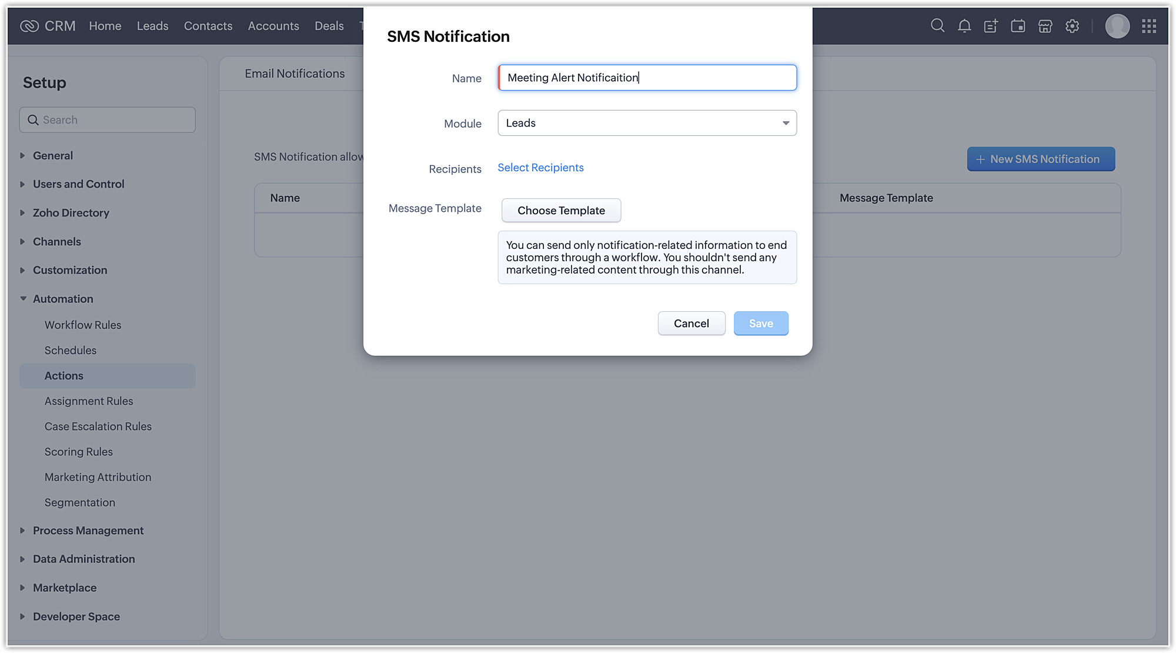
Task: Open the notifications bell icon
Action: click(964, 26)
